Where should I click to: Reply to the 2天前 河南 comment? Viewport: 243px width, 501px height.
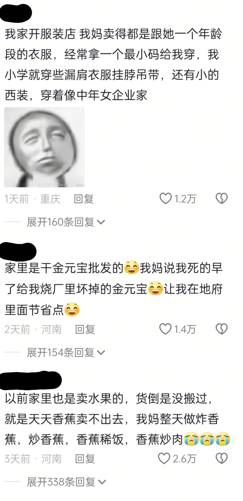pos(85,330)
